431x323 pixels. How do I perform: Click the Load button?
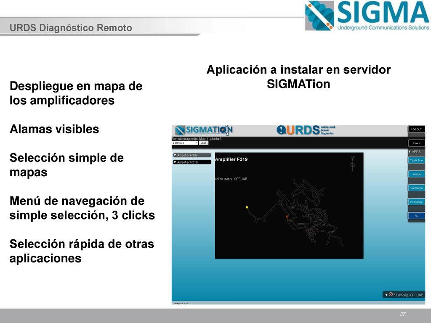[x=203, y=143]
